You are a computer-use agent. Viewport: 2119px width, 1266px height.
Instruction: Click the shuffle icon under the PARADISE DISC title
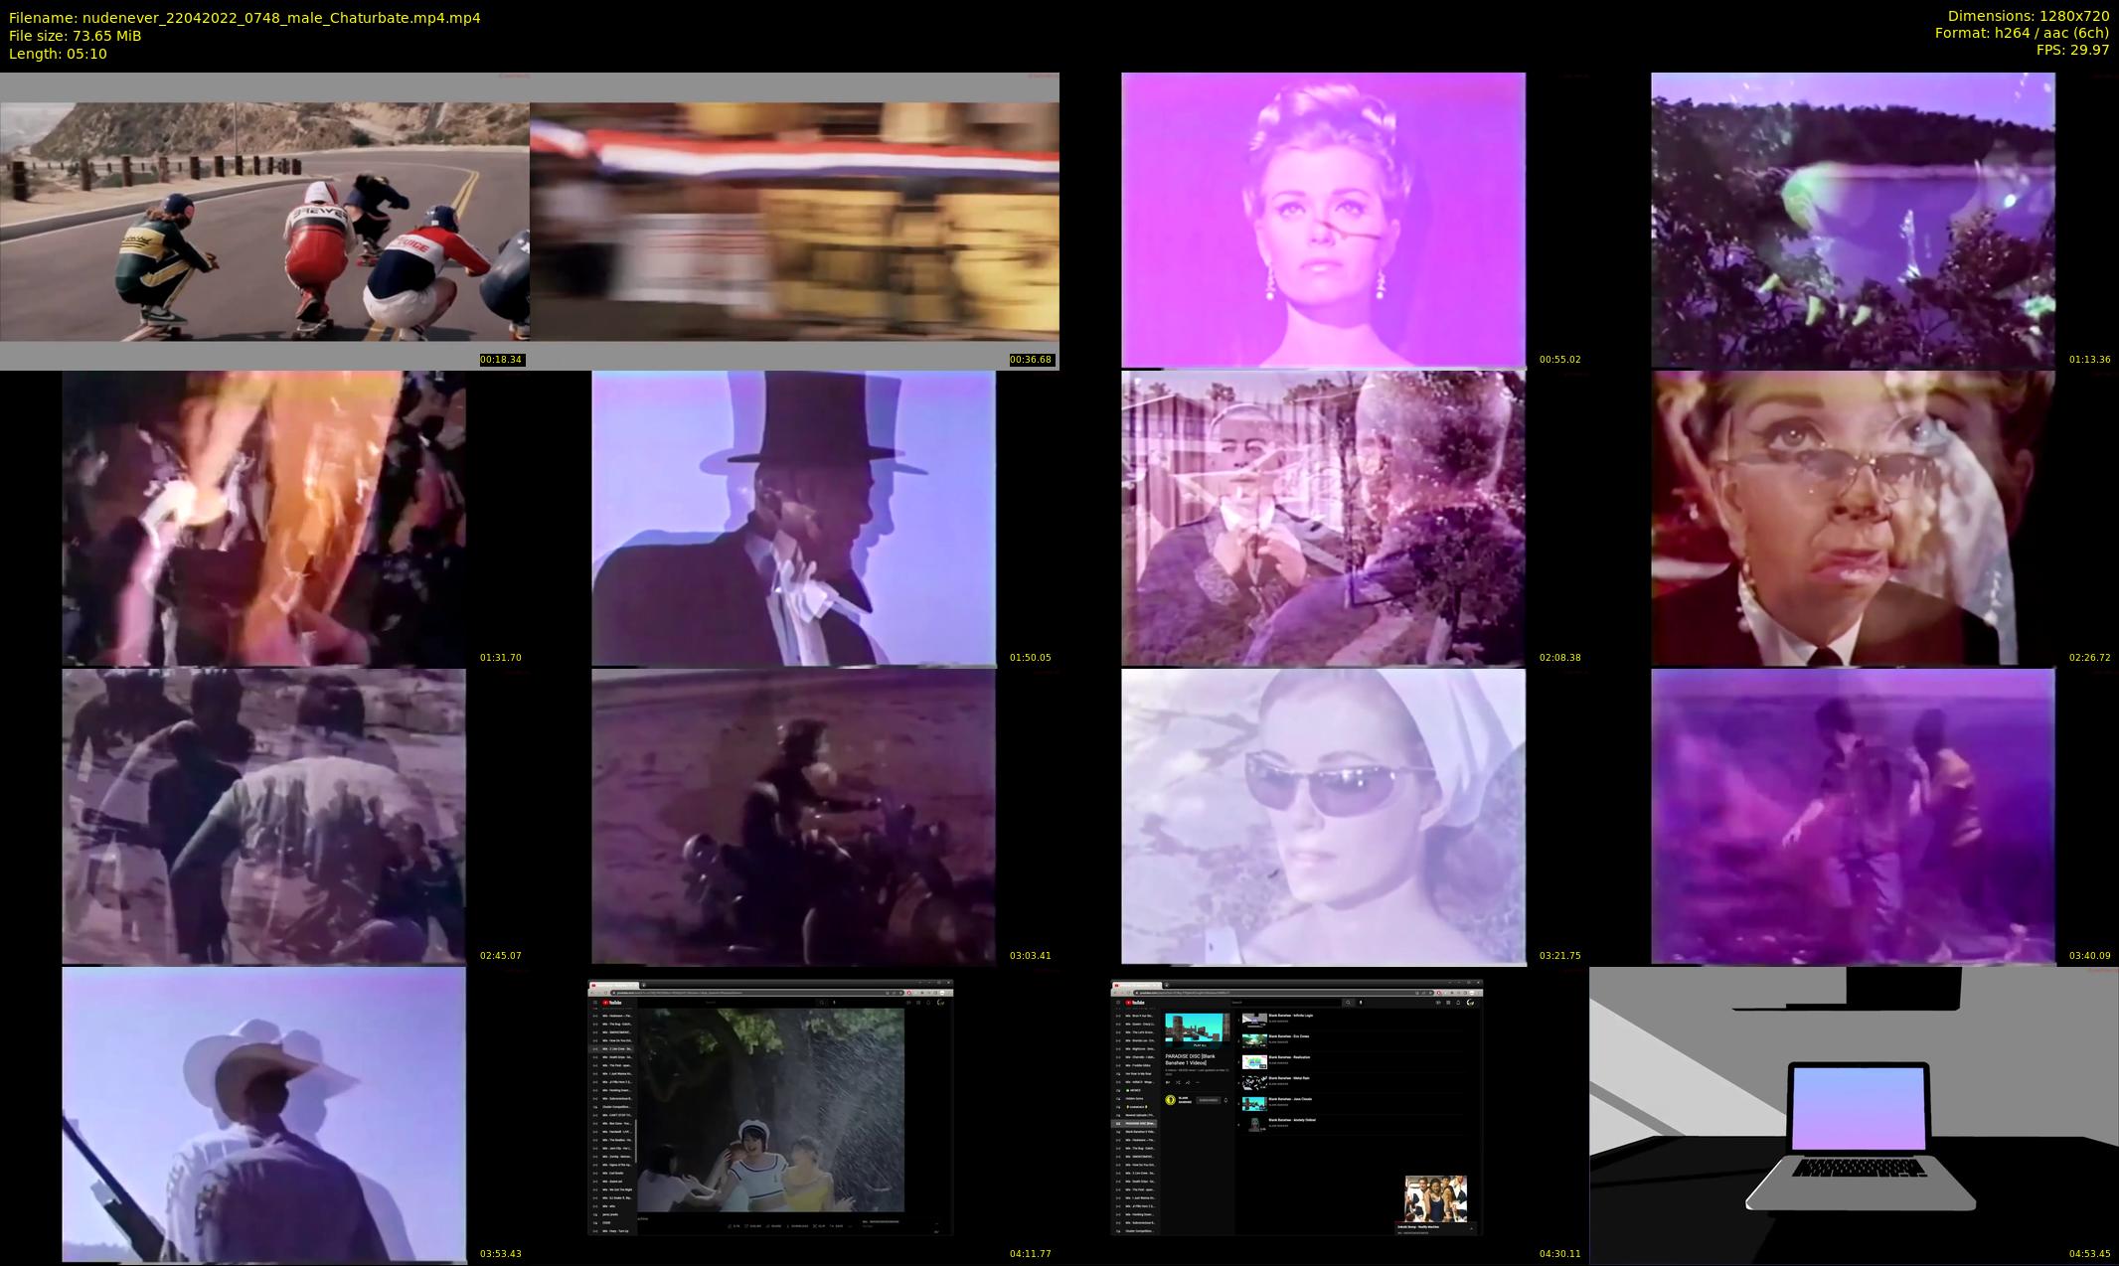[1178, 1082]
